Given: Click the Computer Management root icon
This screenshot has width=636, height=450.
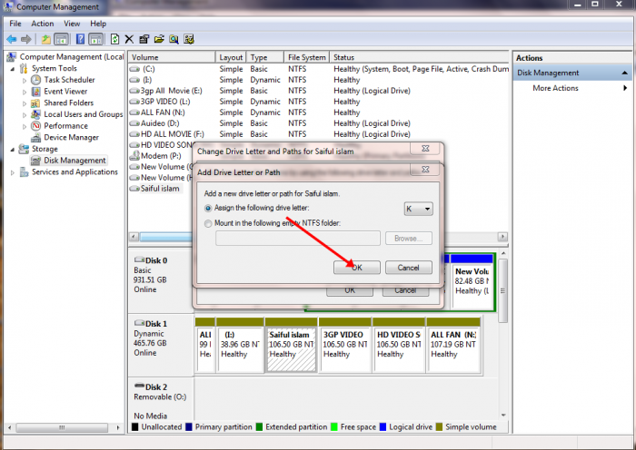Looking at the screenshot, I should click(x=12, y=57).
